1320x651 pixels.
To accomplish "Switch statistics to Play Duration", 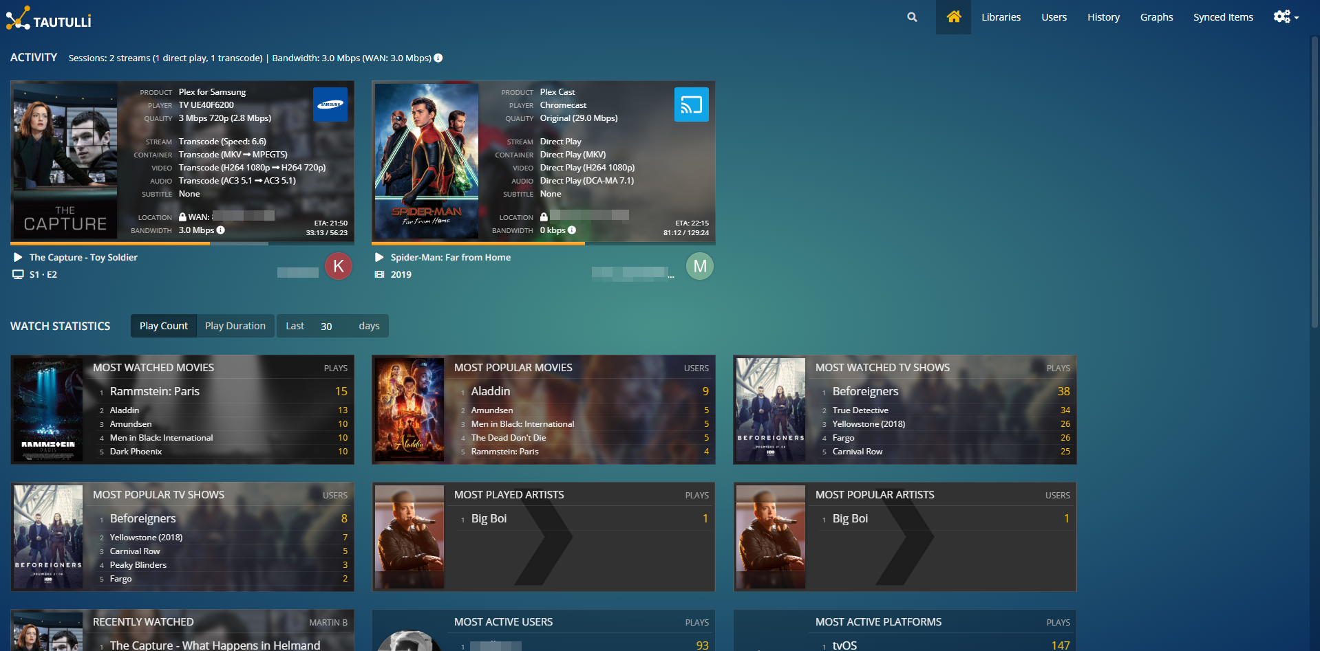I will coord(235,326).
